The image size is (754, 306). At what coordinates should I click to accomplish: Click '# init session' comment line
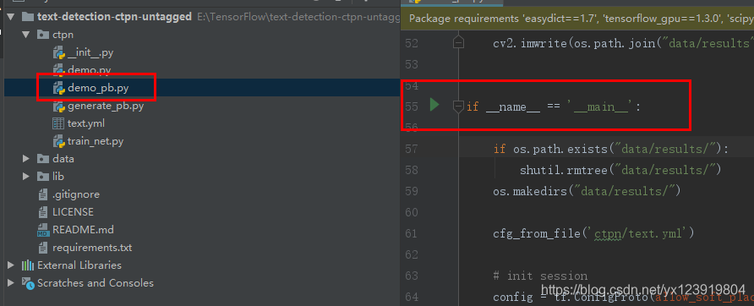point(540,276)
